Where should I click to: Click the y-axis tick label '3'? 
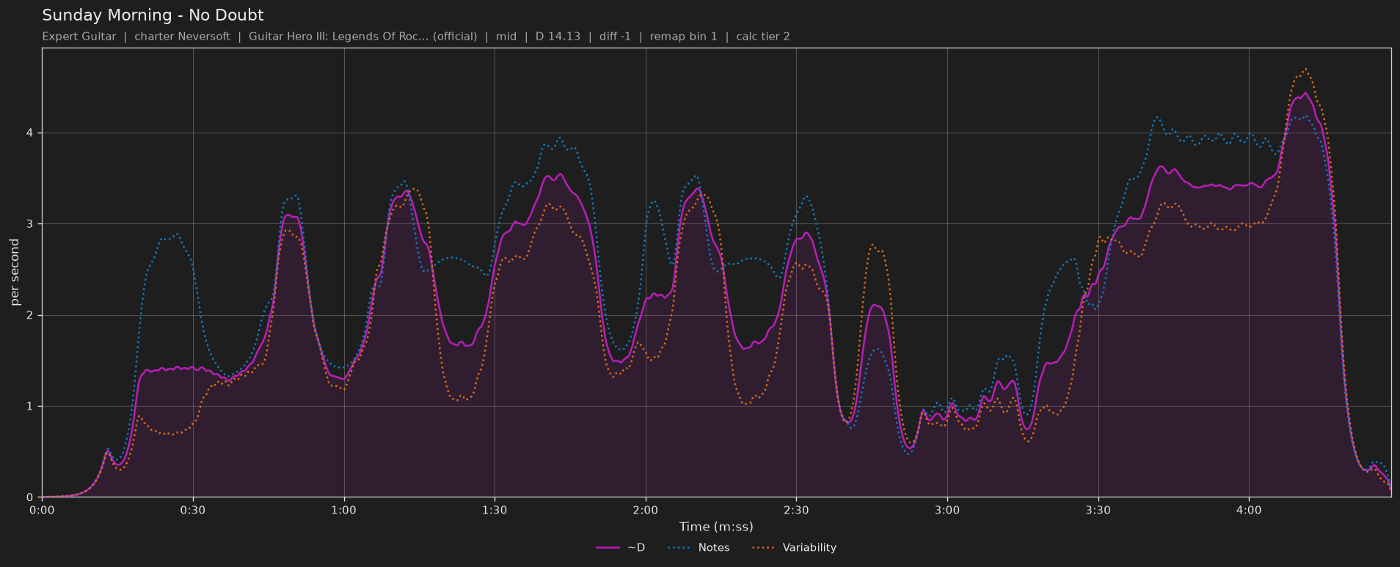tap(30, 224)
